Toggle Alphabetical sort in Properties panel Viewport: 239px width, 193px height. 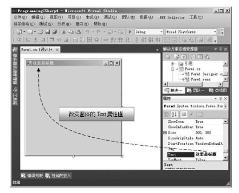[174, 114]
